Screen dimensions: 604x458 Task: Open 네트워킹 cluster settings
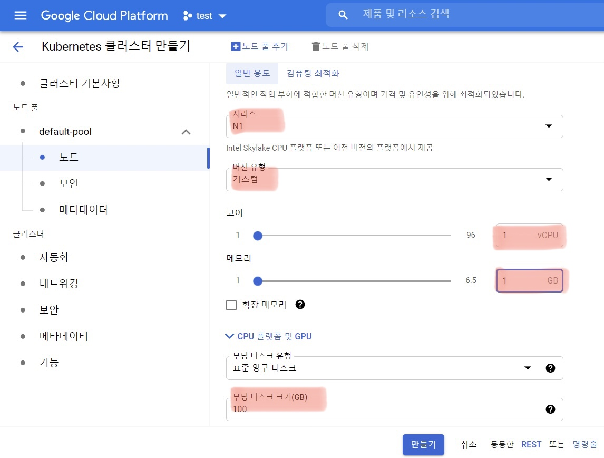coord(59,284)
